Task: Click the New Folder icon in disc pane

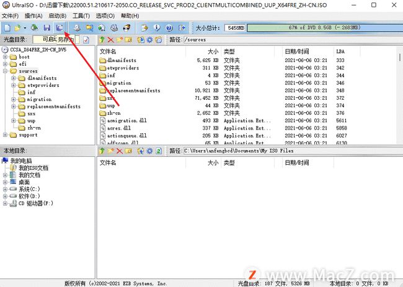Action: point(120,40)
